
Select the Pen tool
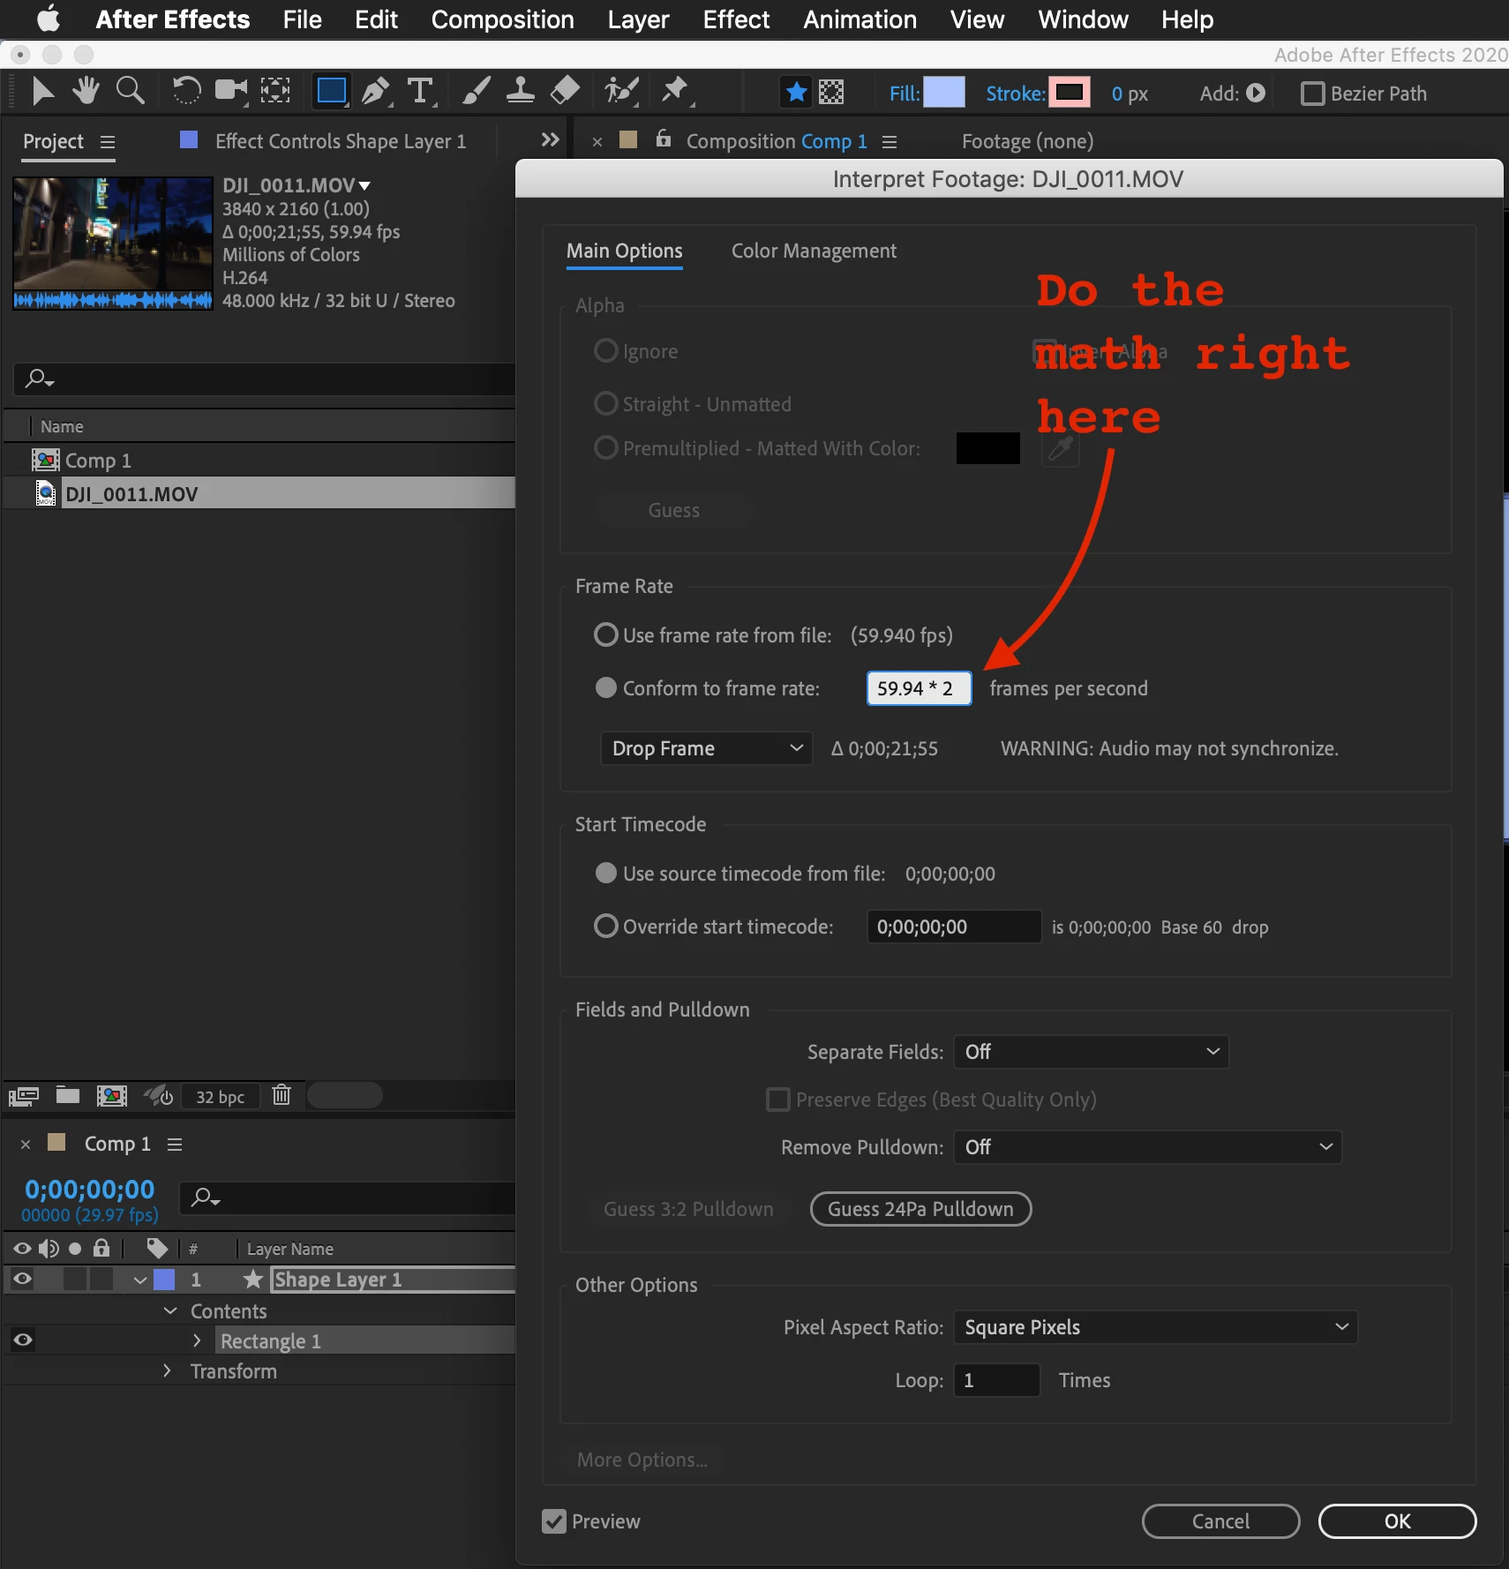(377, 91)
